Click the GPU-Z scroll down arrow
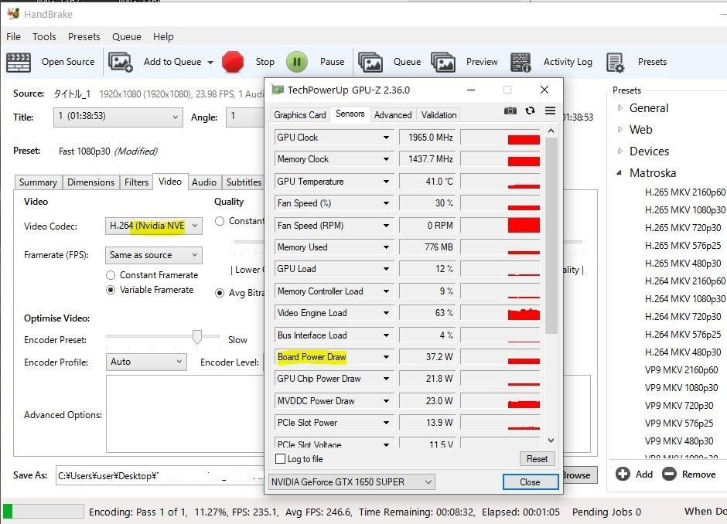The image size is (727, 524). coord(551,440)
